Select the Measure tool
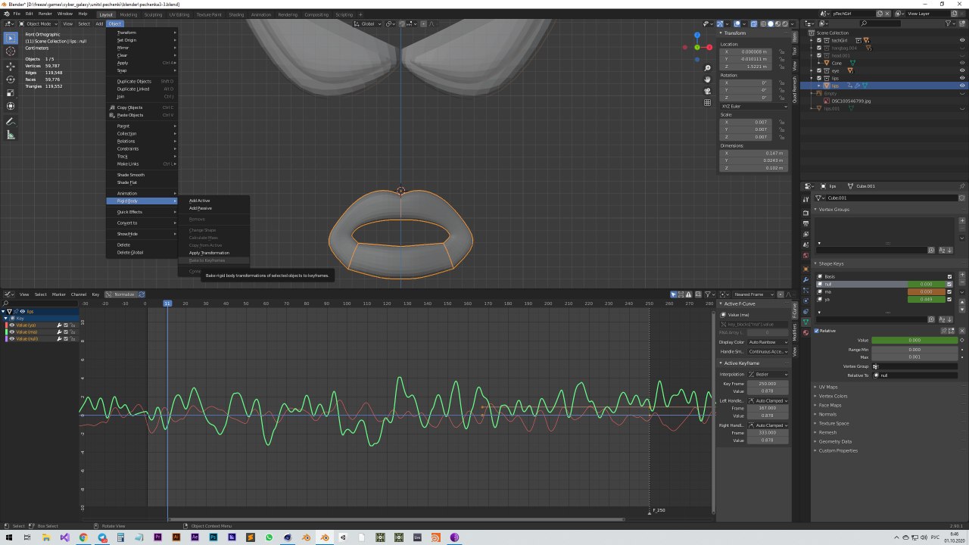 coord(11,135)
